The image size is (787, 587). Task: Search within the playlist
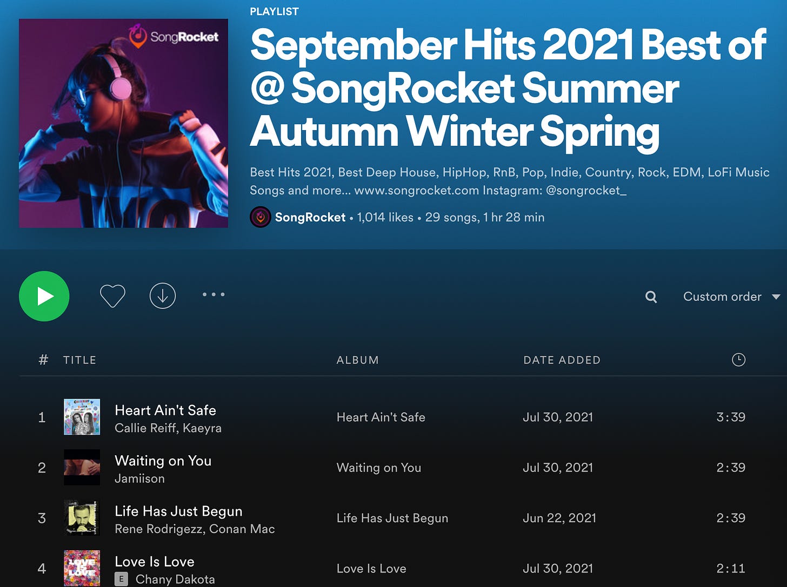[x=651, y=296]
